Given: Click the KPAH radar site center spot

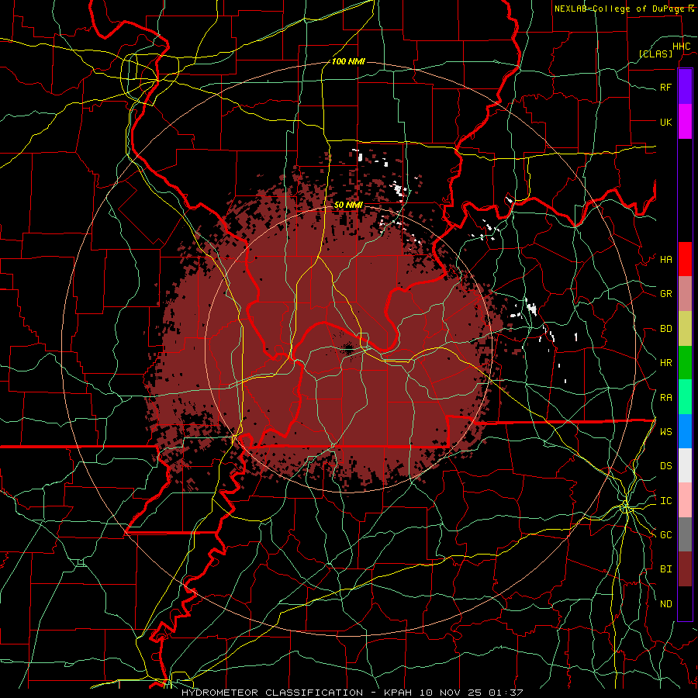Looking at the screenshot, I should [x=348, y=348].
